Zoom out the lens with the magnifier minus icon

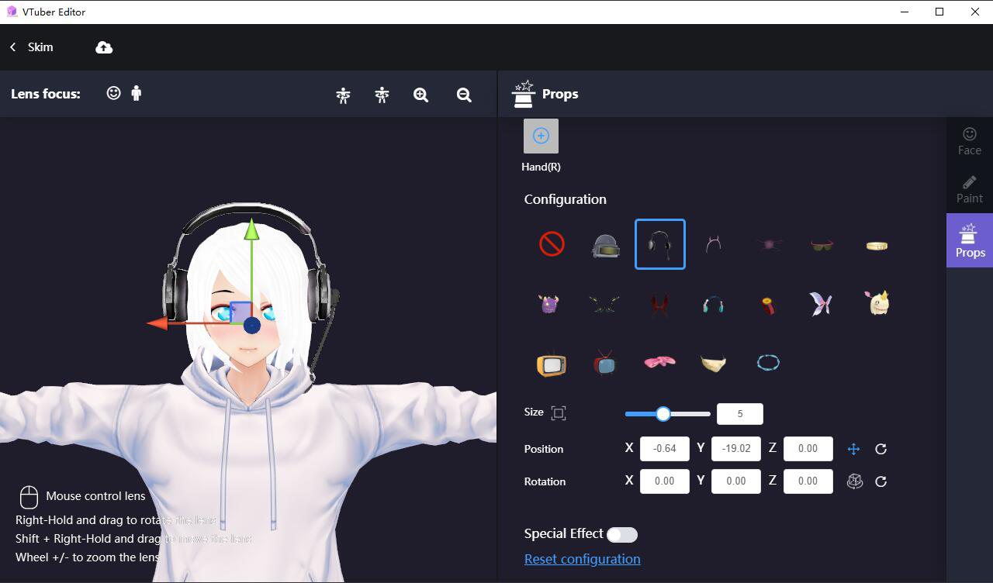coord(464,95)
